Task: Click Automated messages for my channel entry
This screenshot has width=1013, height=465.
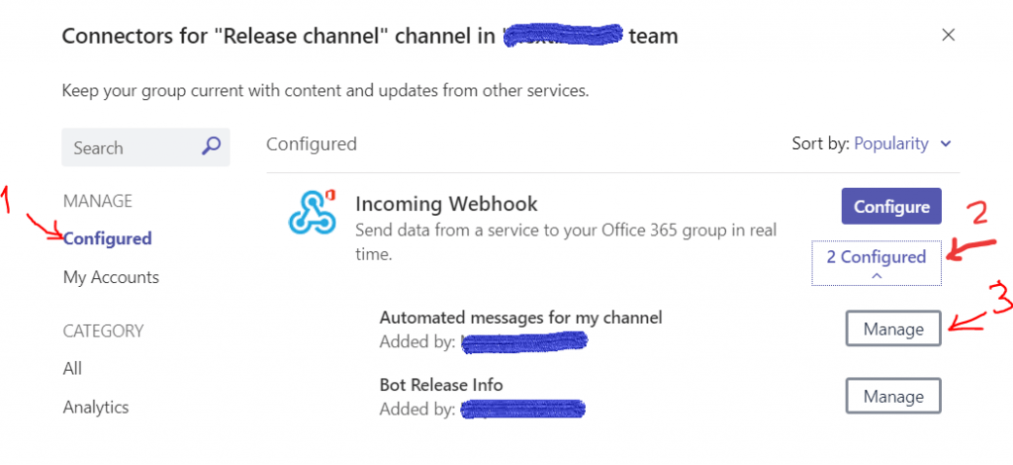Action: (520, 318)
